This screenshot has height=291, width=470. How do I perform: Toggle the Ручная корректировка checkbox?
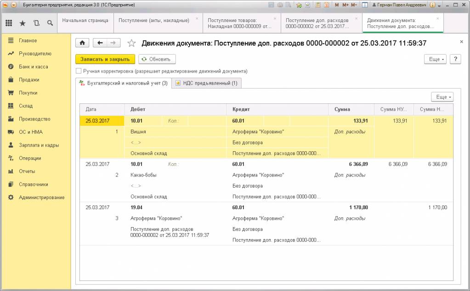pos(79,71)
